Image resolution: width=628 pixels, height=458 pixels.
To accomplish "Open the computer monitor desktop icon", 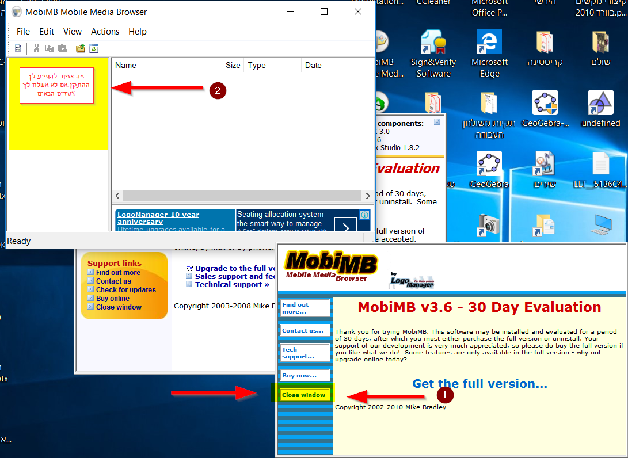I will [602, 224].
